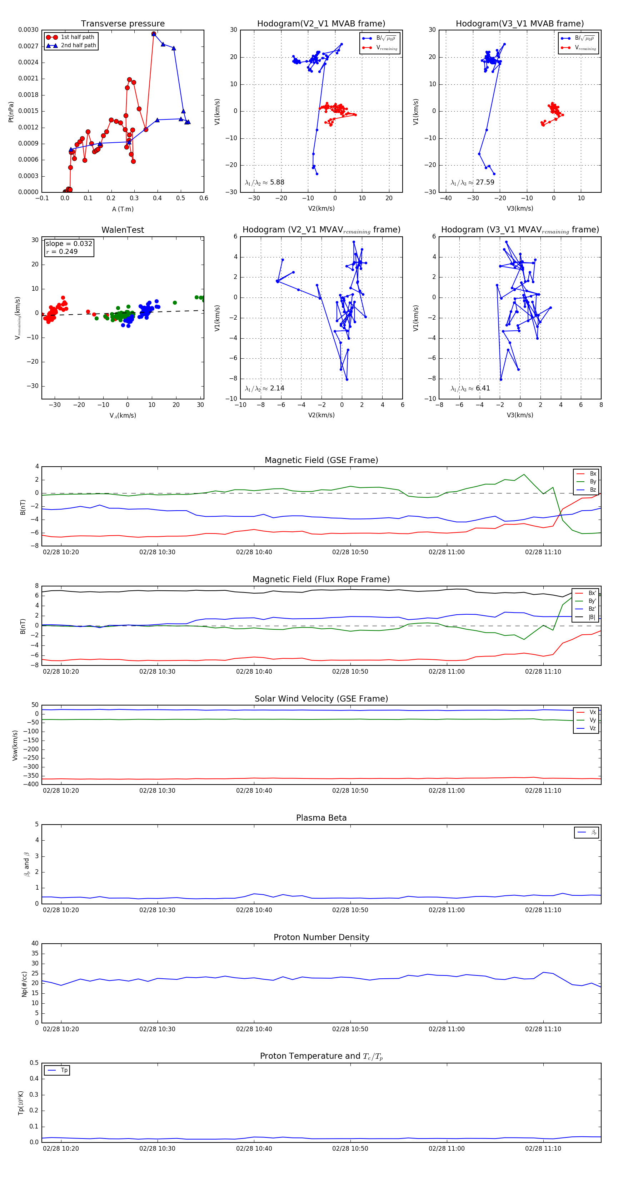Click 'Vy' legend entry in velocity plot

(586, 720)
